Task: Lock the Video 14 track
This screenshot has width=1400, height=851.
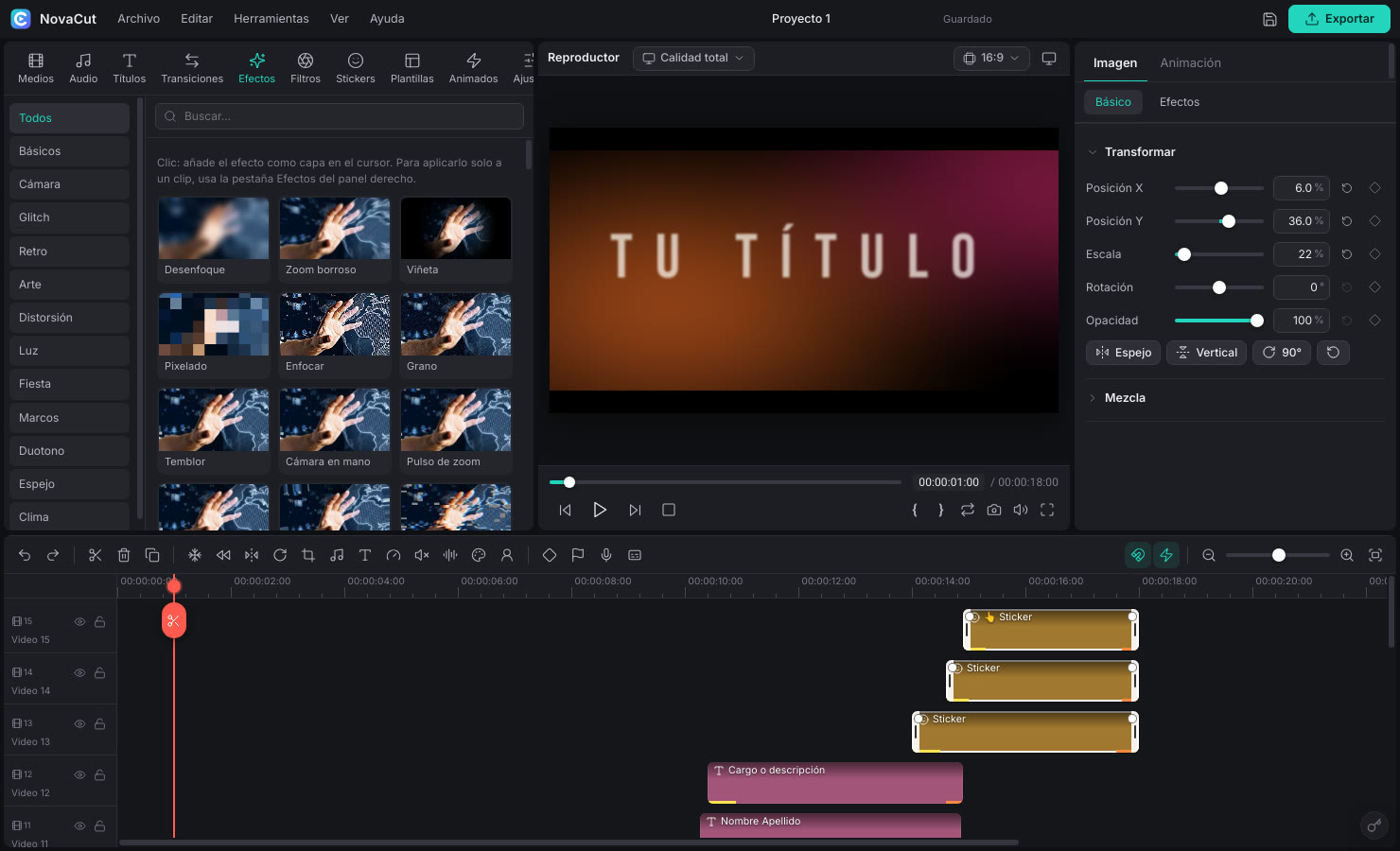Action: [x=99, y=673]
